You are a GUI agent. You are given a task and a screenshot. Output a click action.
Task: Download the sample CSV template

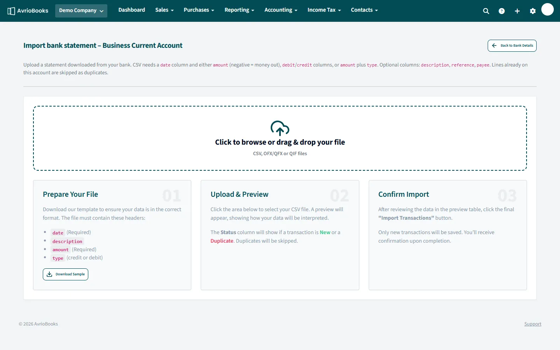click(x=65, y=274)
